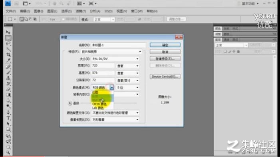Open the 窗口(W) menu
The width and height of the screenshot is (280, 157).
(137, 11)
